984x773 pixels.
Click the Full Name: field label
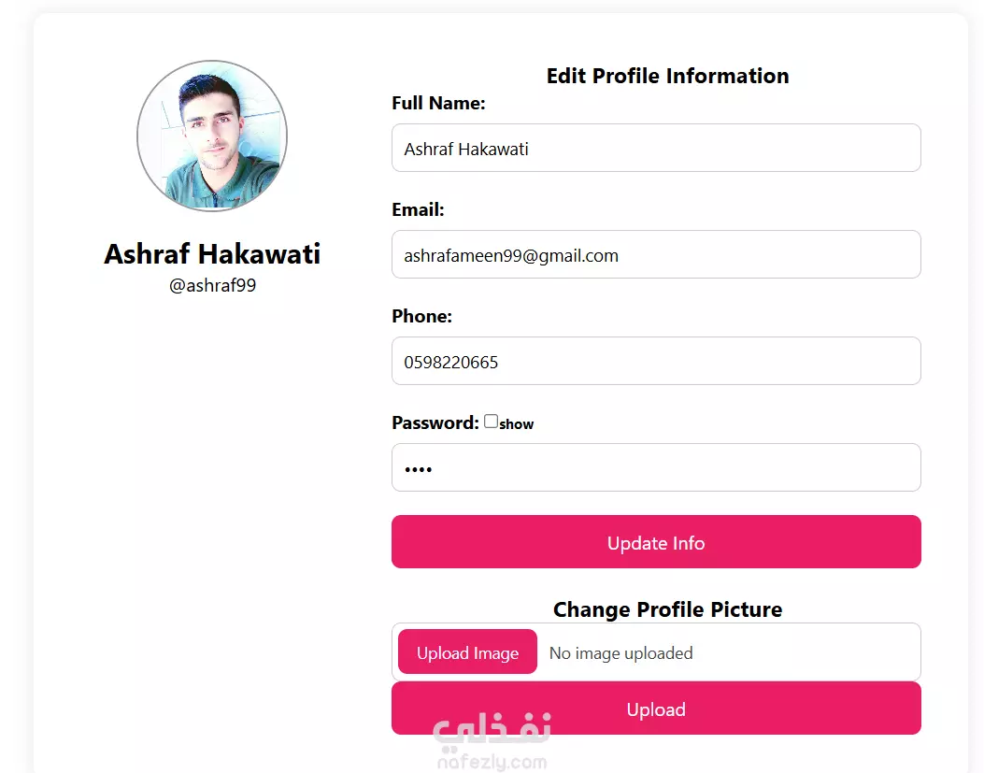tap(438, 103)
